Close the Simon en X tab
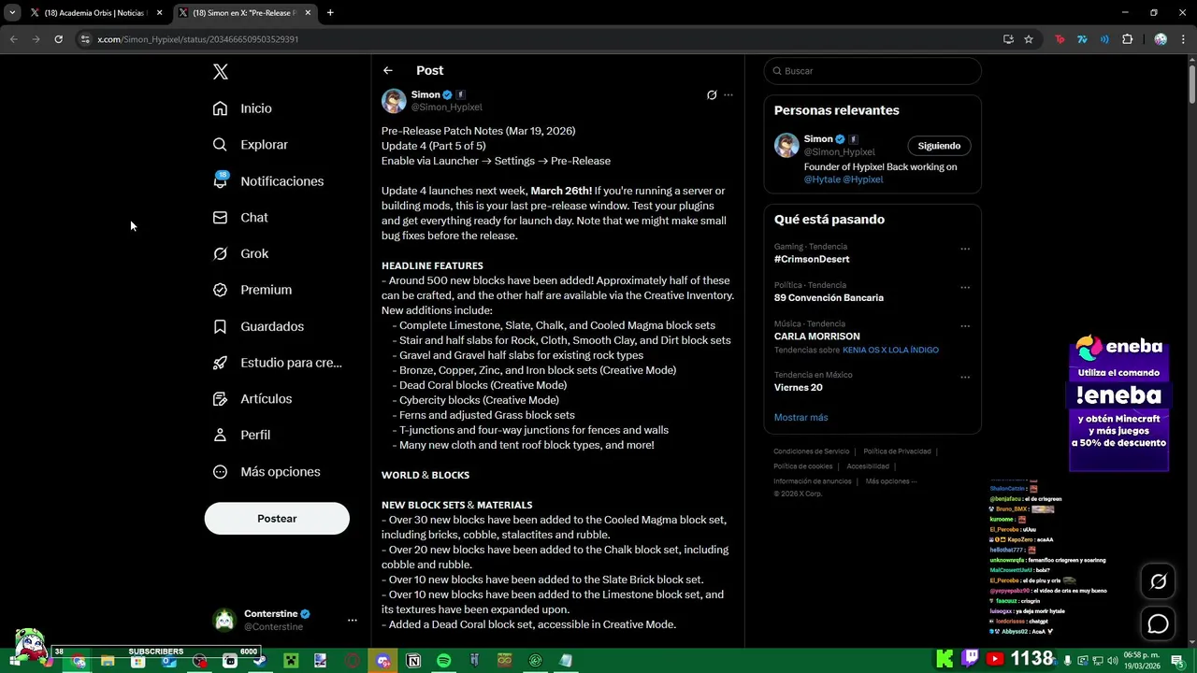The height and width of the screenshot is (673, 1197). (x=308, y=13)
